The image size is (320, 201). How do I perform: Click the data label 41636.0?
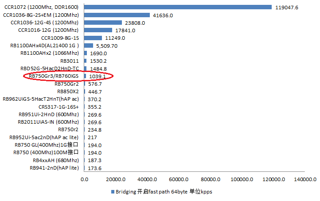(x=163, y=15)
